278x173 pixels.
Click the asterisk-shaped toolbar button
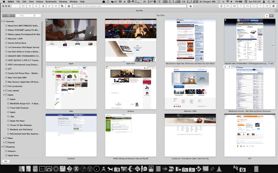point(241,6)
